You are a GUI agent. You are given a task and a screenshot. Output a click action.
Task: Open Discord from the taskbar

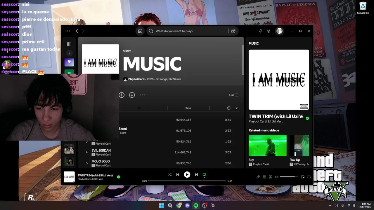pyautogui.click(x=187, y=206)
